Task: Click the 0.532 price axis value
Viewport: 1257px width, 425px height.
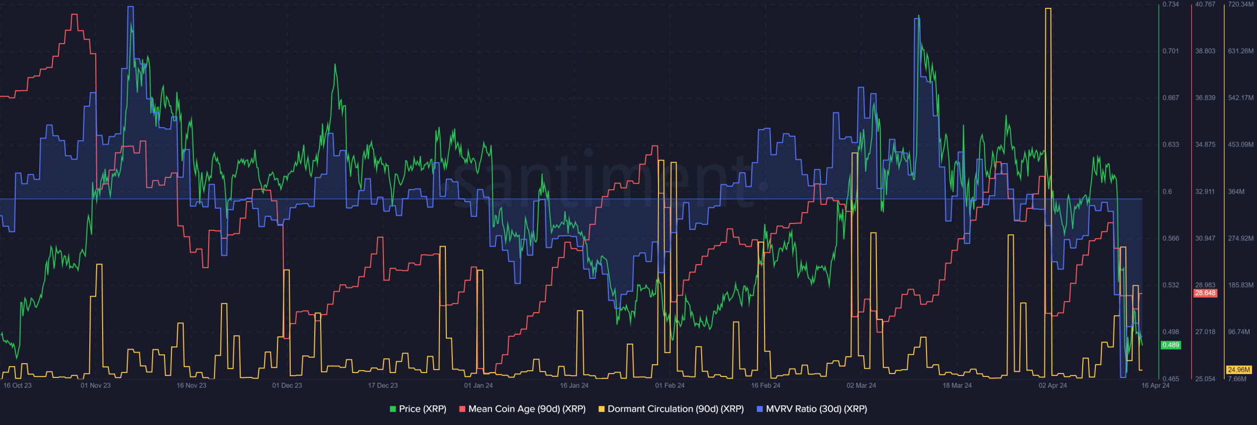Action: [1171, 285]
